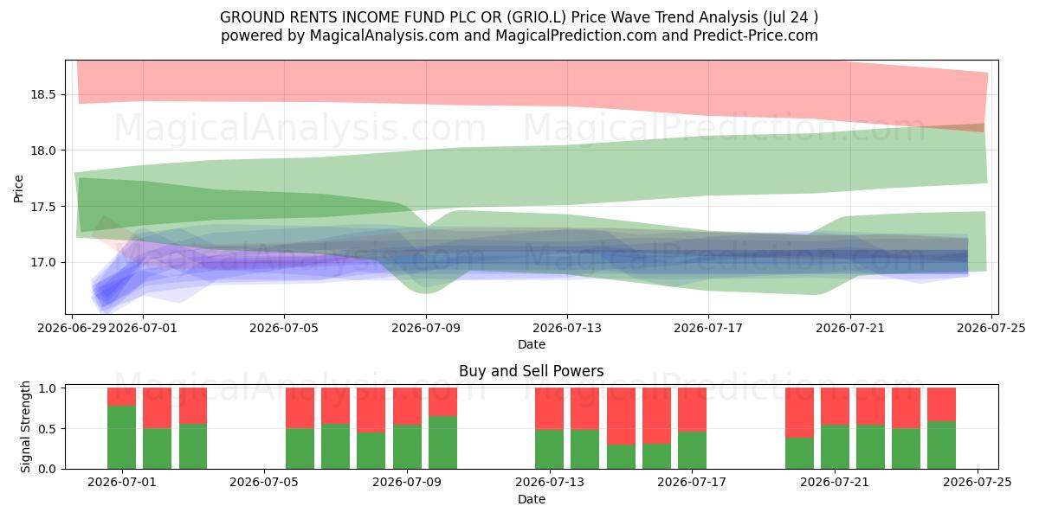Click the 2026-07-13 tick in Buy and Sell Powers
This screenshot has width=1039, height=519.
pyautogui.click(x=550, y=483)
